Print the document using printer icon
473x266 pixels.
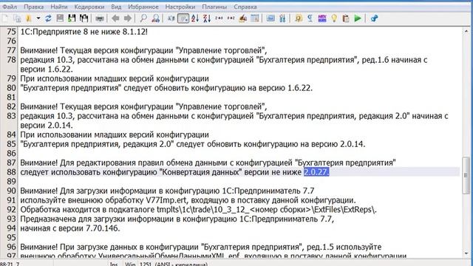(100, 18)
